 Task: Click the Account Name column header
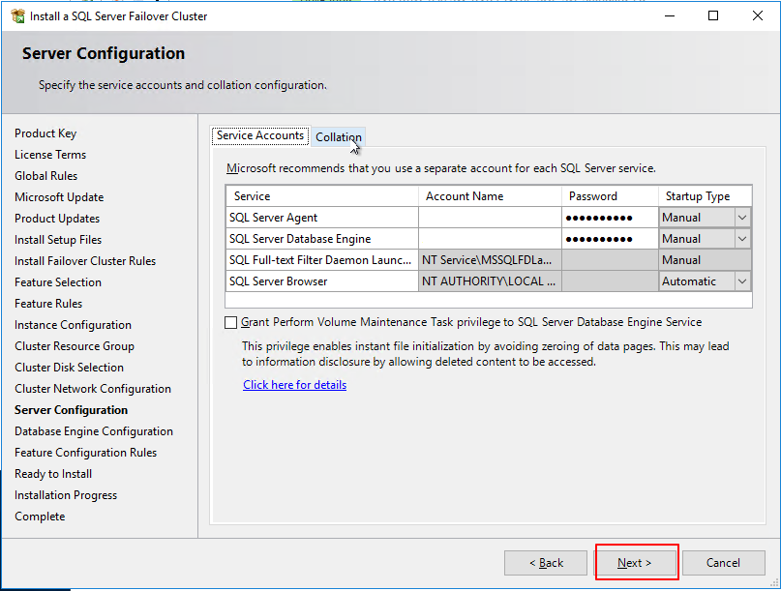(490, 196)
